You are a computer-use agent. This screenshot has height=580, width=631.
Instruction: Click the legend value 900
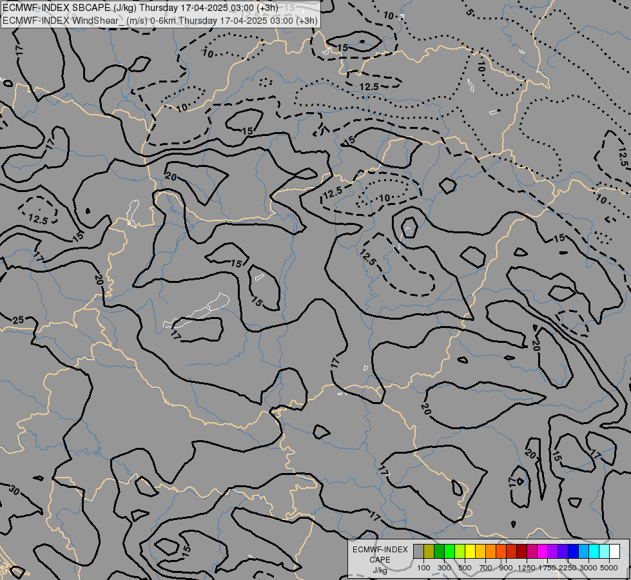coord(506,568)
